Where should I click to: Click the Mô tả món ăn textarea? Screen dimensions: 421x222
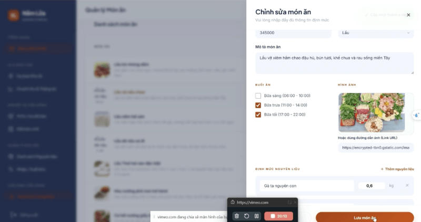(x=335, y=63)
